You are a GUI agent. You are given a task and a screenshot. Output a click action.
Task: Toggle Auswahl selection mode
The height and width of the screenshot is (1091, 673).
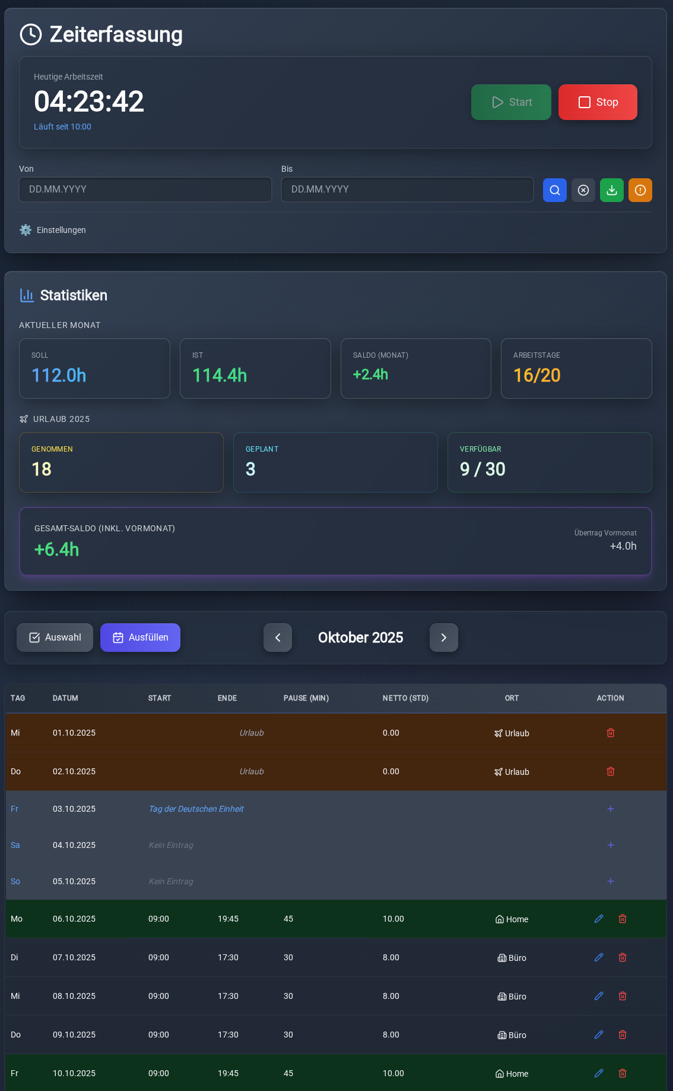[55, 638]
